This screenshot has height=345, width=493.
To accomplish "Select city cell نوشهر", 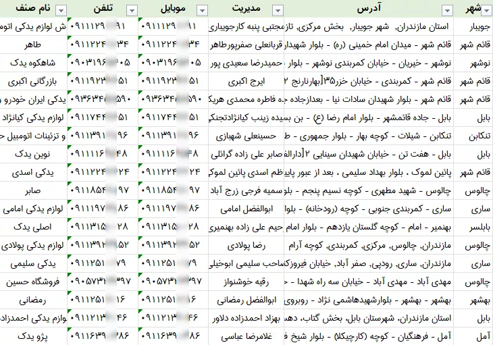I will point(473,63).
